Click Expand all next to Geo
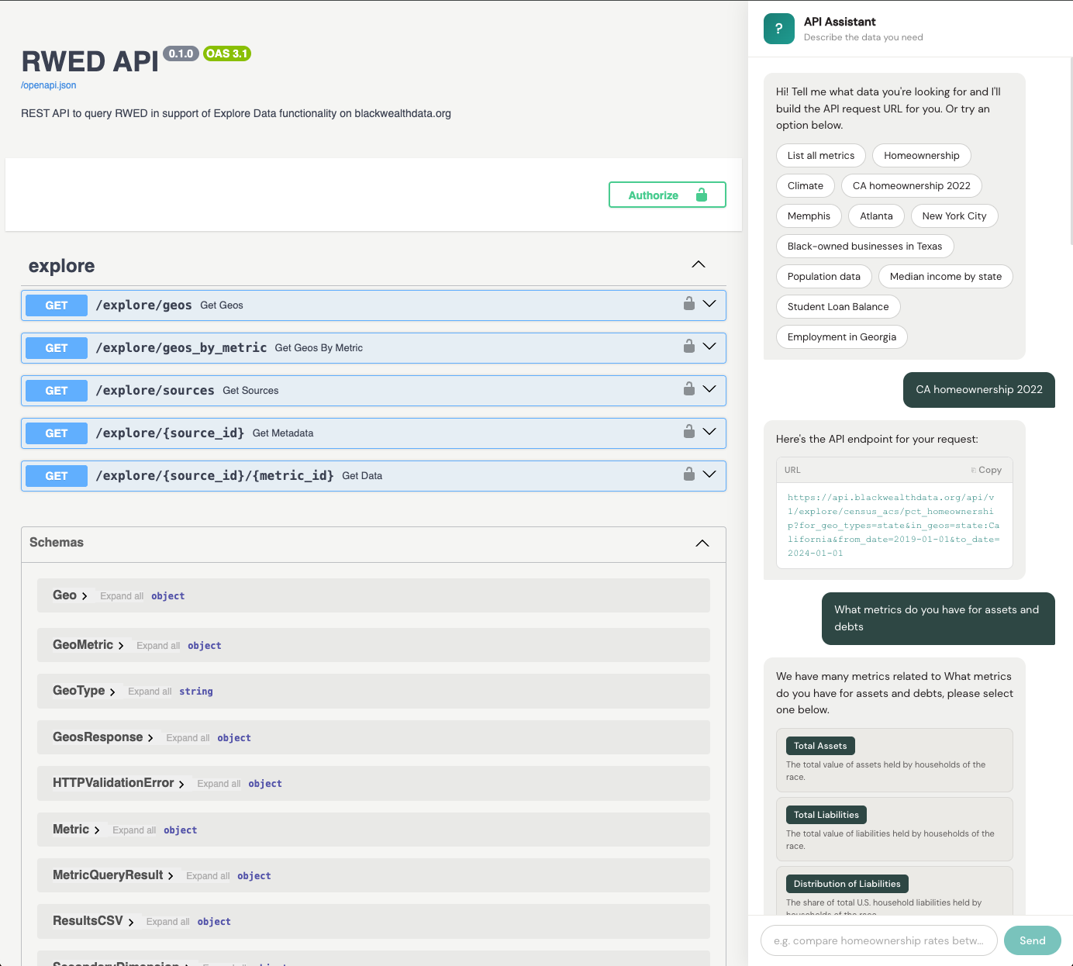 [x=122, y=596]
